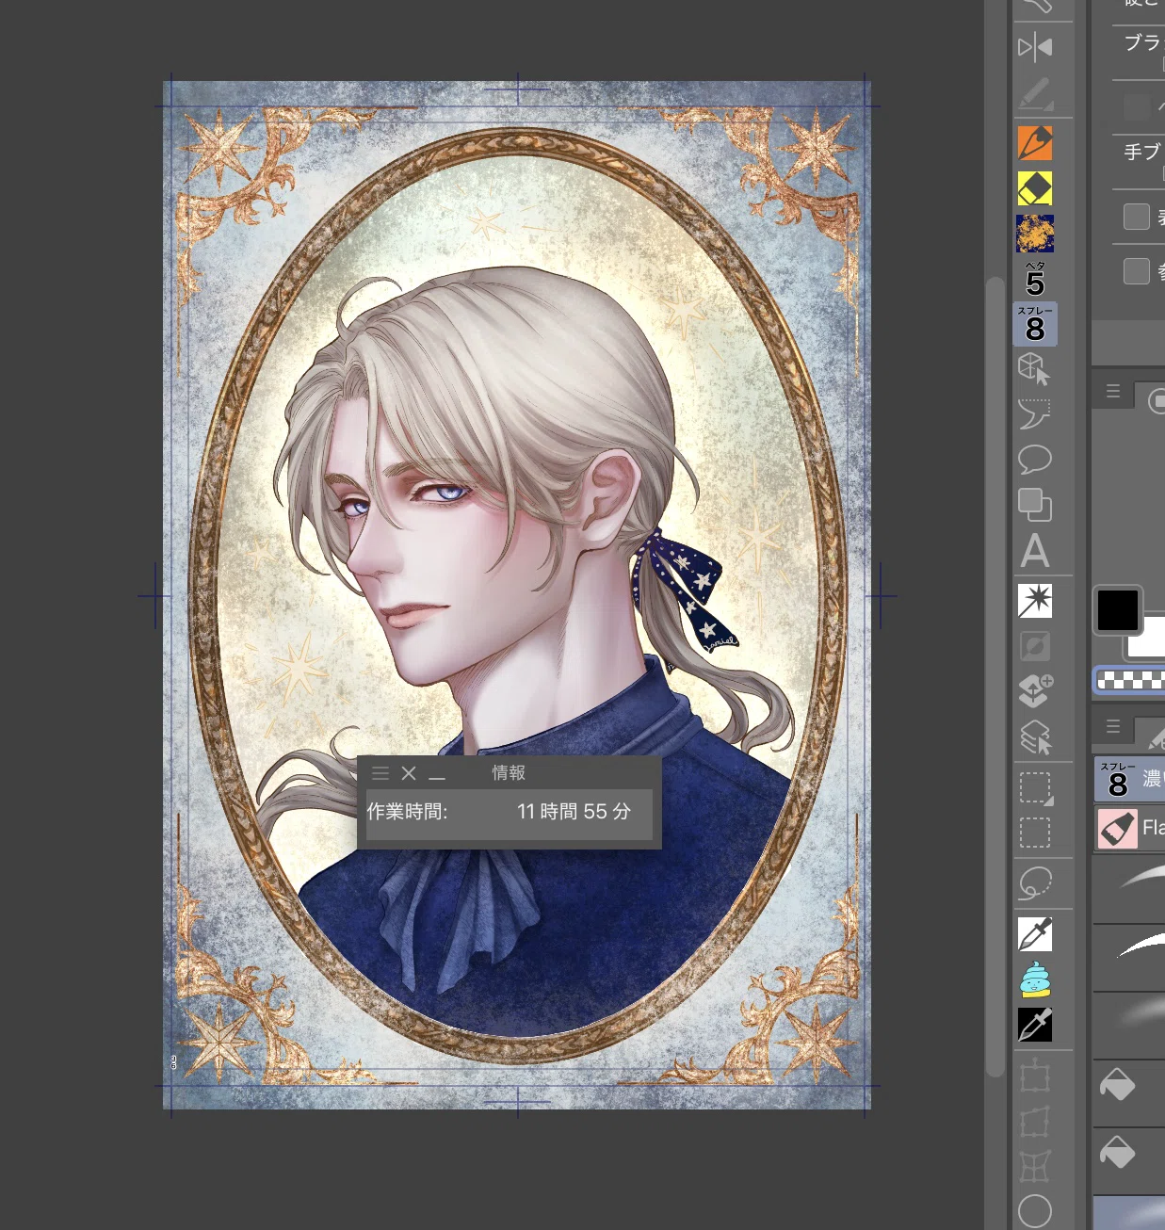
Task: Select the third soft brush stroke preset
Action: [x=1129, y=1025]
